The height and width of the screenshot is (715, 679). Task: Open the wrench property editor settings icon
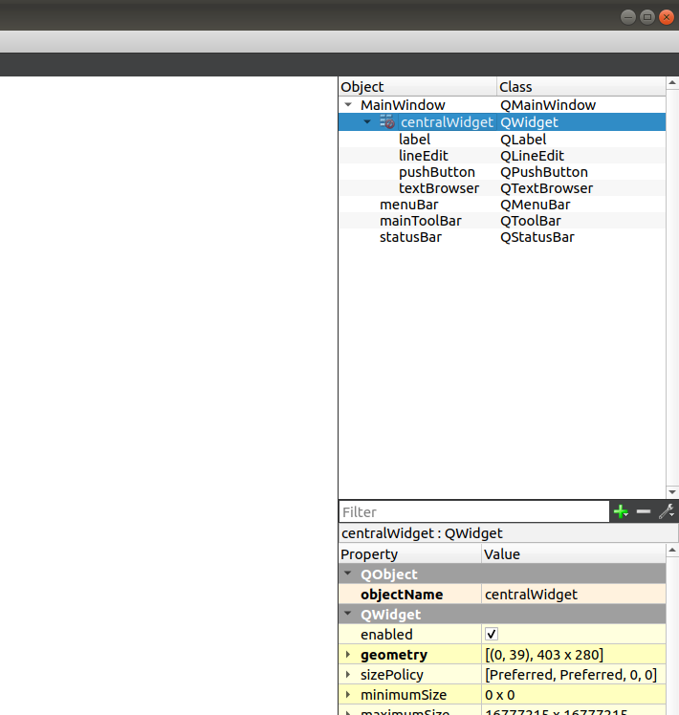667,511
